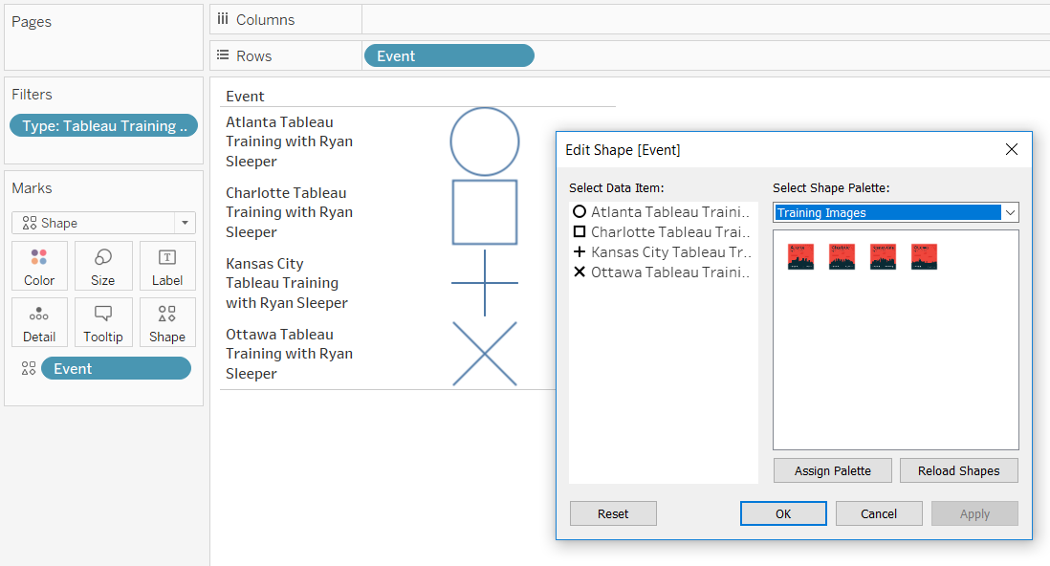Click the Rows shelf icon
Viewport: 1050px width, 566px height.
pos(224,55)
